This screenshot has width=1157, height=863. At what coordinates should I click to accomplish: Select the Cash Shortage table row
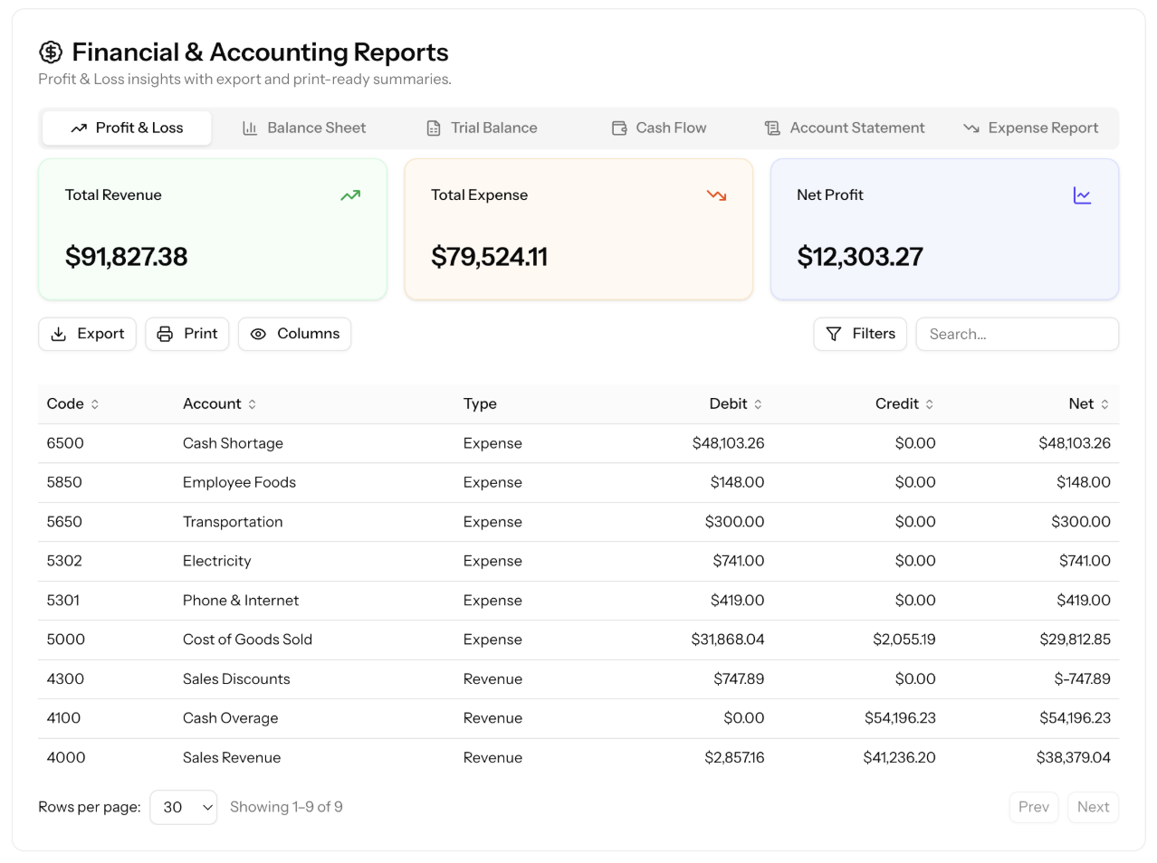coord(578,443)
